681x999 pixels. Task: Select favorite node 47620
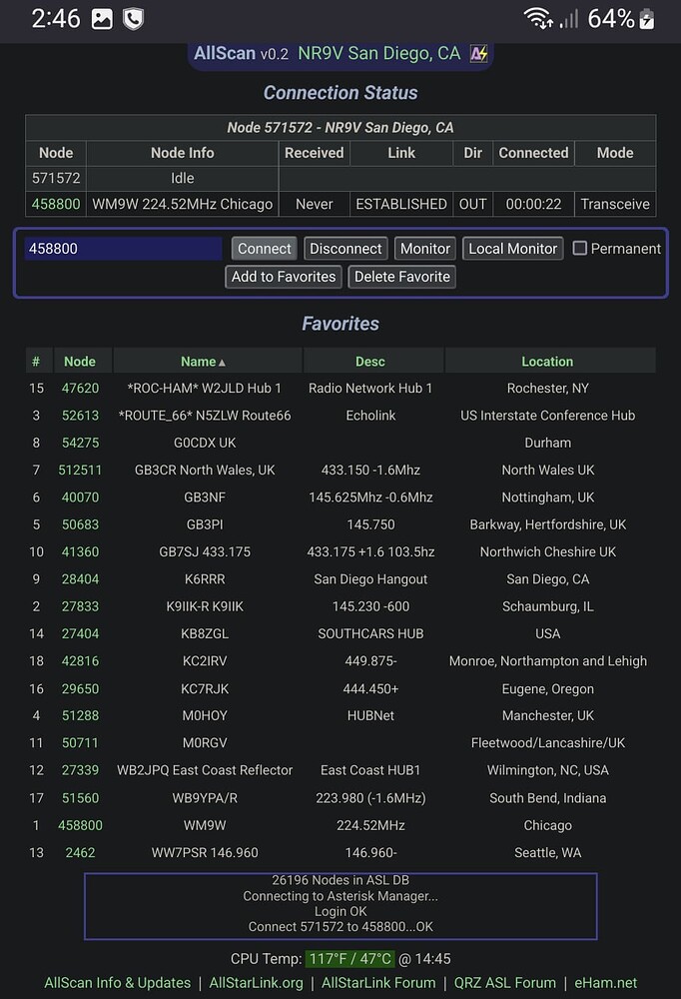point(80,388)
